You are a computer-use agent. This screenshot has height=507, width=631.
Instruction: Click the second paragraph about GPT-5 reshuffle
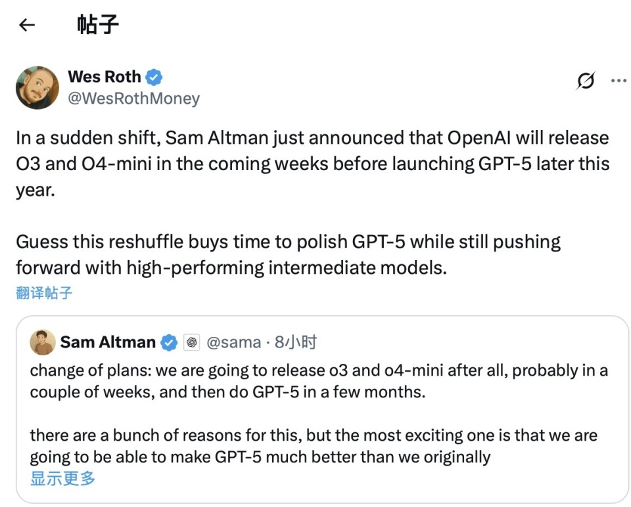[288, 255]
